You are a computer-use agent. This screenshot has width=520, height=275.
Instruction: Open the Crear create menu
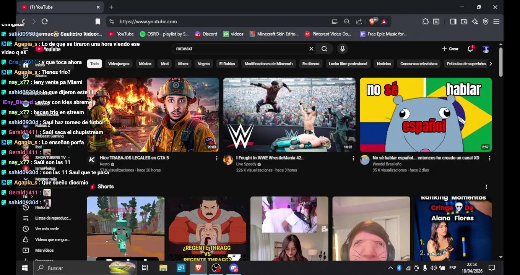[450, 49]
